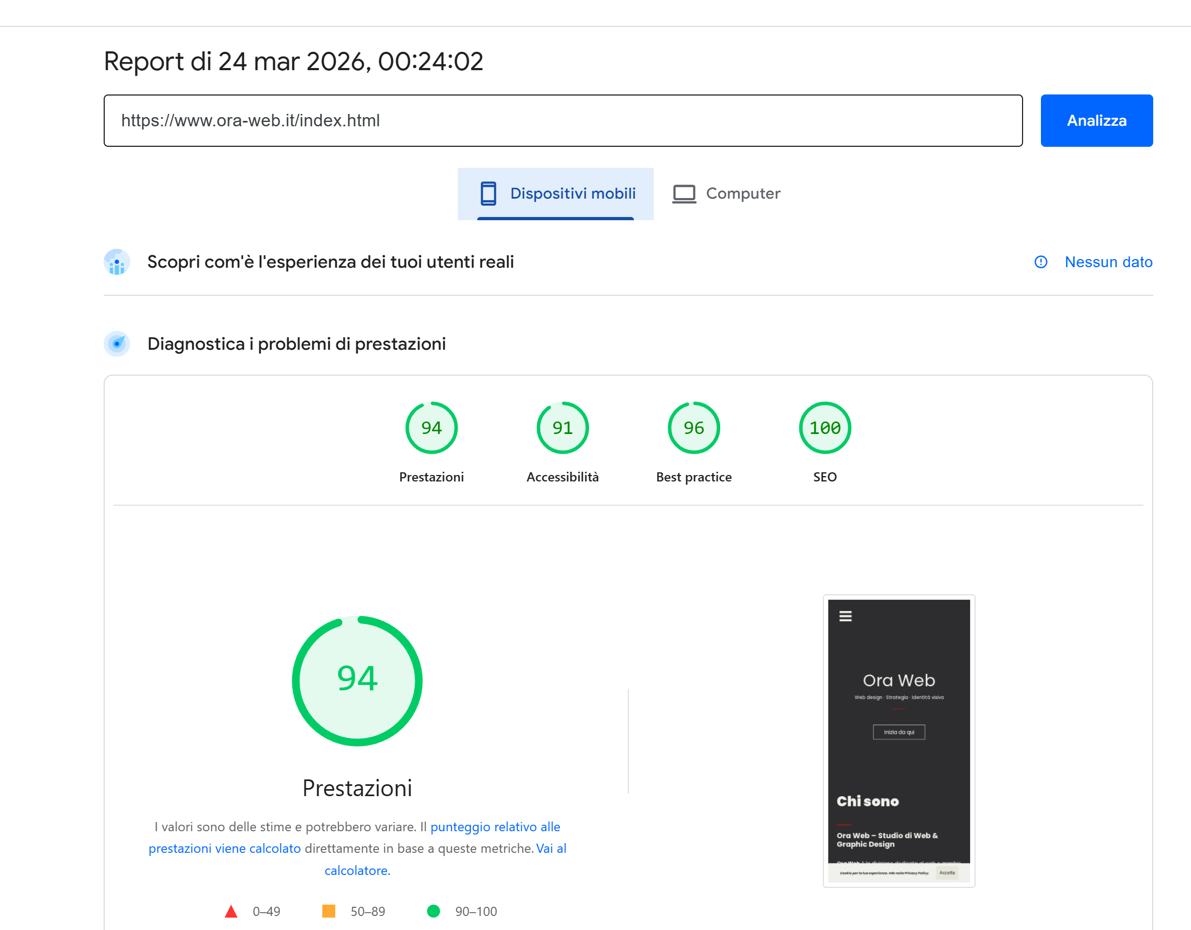The height and width of the screenshot is (930, 1191).
Task: Click the red triangle 0–49 legend icon
Action: [x=231, y=912]
